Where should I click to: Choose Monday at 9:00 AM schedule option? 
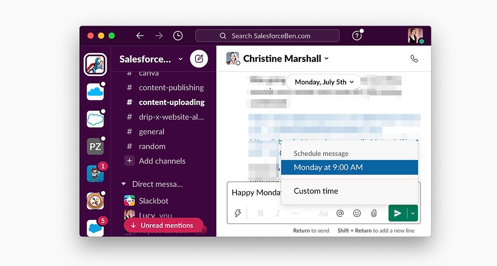(349, 167)
